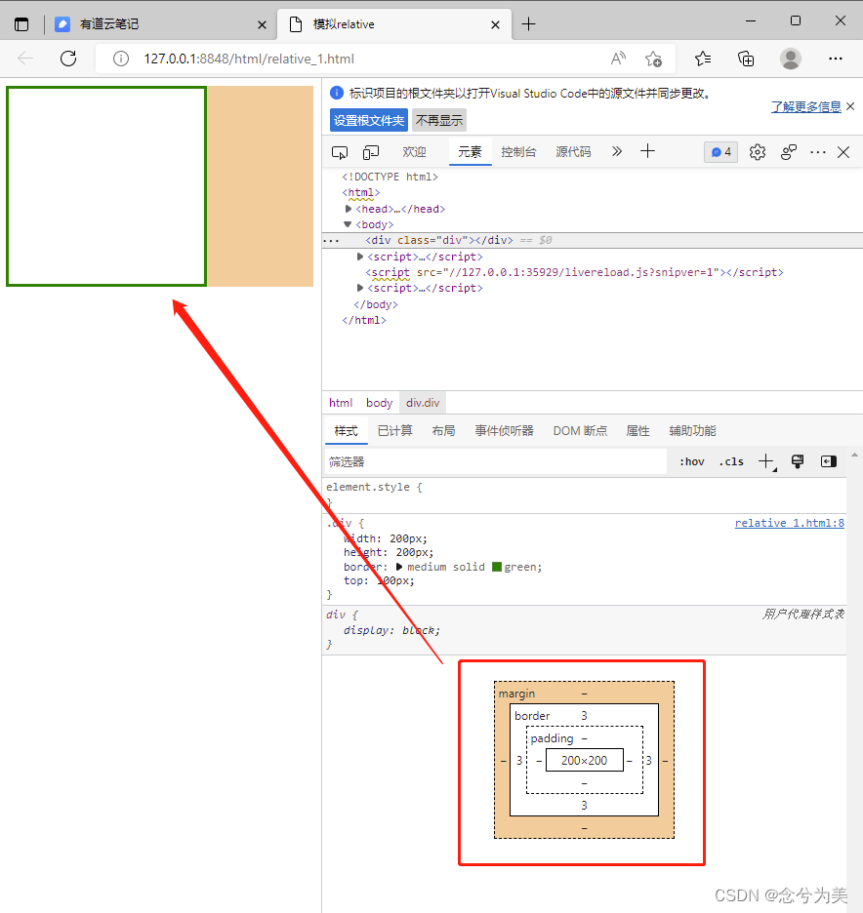Toggle device emulation icon in DevTools
The image size is (863, 913).
pos(371,152)
